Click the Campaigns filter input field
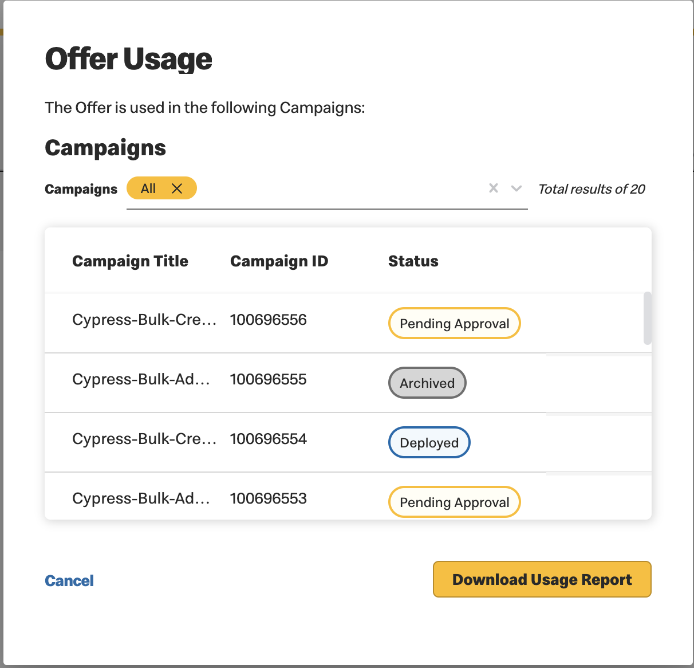 click(x=327, y=189)
